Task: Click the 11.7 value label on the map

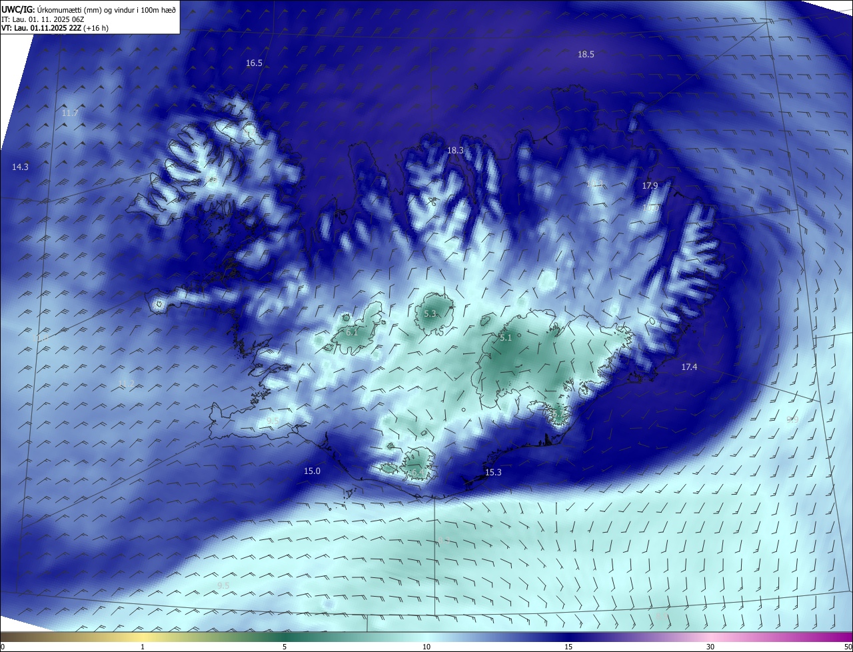Action: click(70, 113)
